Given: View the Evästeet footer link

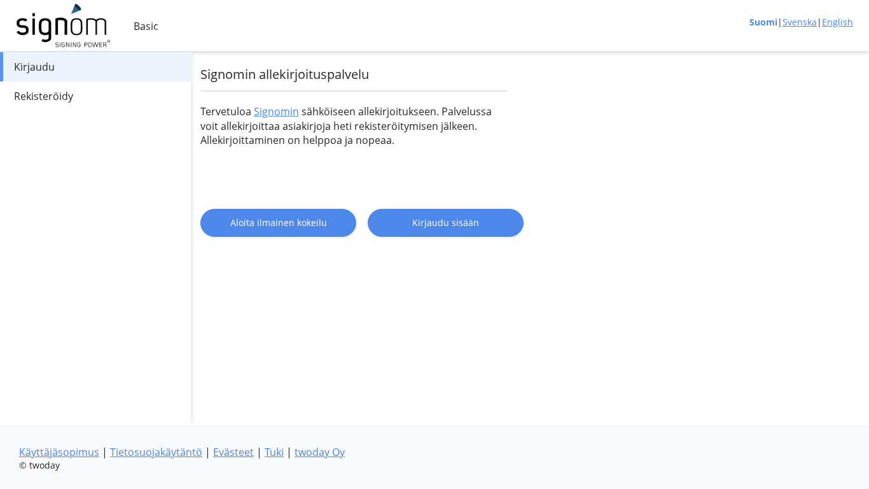Looking at the screenshot, I should tap(233, 452).
